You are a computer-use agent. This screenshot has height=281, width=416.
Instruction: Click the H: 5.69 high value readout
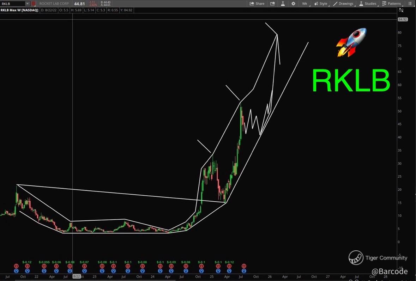coord(76,10)
